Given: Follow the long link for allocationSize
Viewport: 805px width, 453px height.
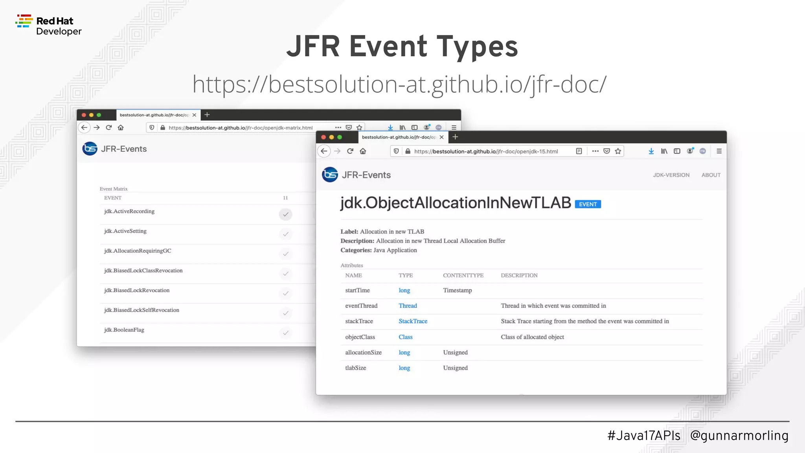Looking at the screenshot, I should tap(404, 353).
